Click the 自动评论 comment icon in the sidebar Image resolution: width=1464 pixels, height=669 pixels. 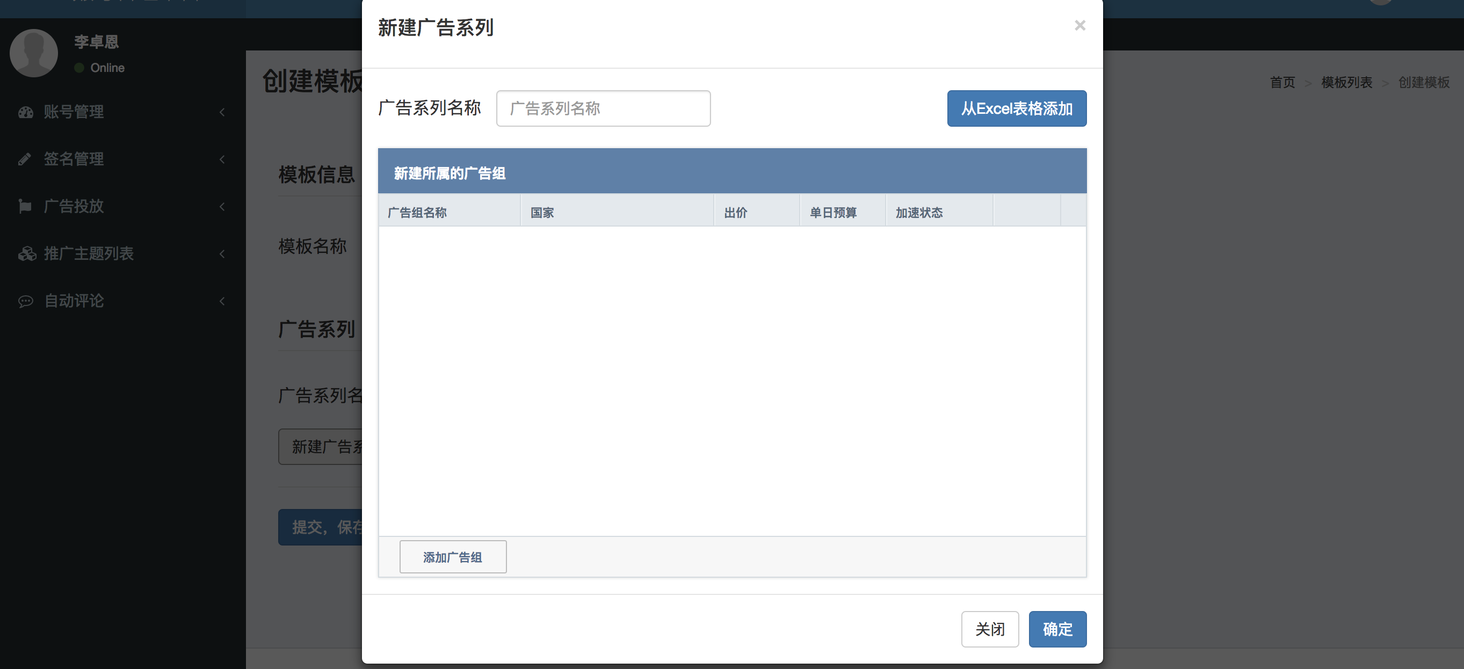coord(26,301)
